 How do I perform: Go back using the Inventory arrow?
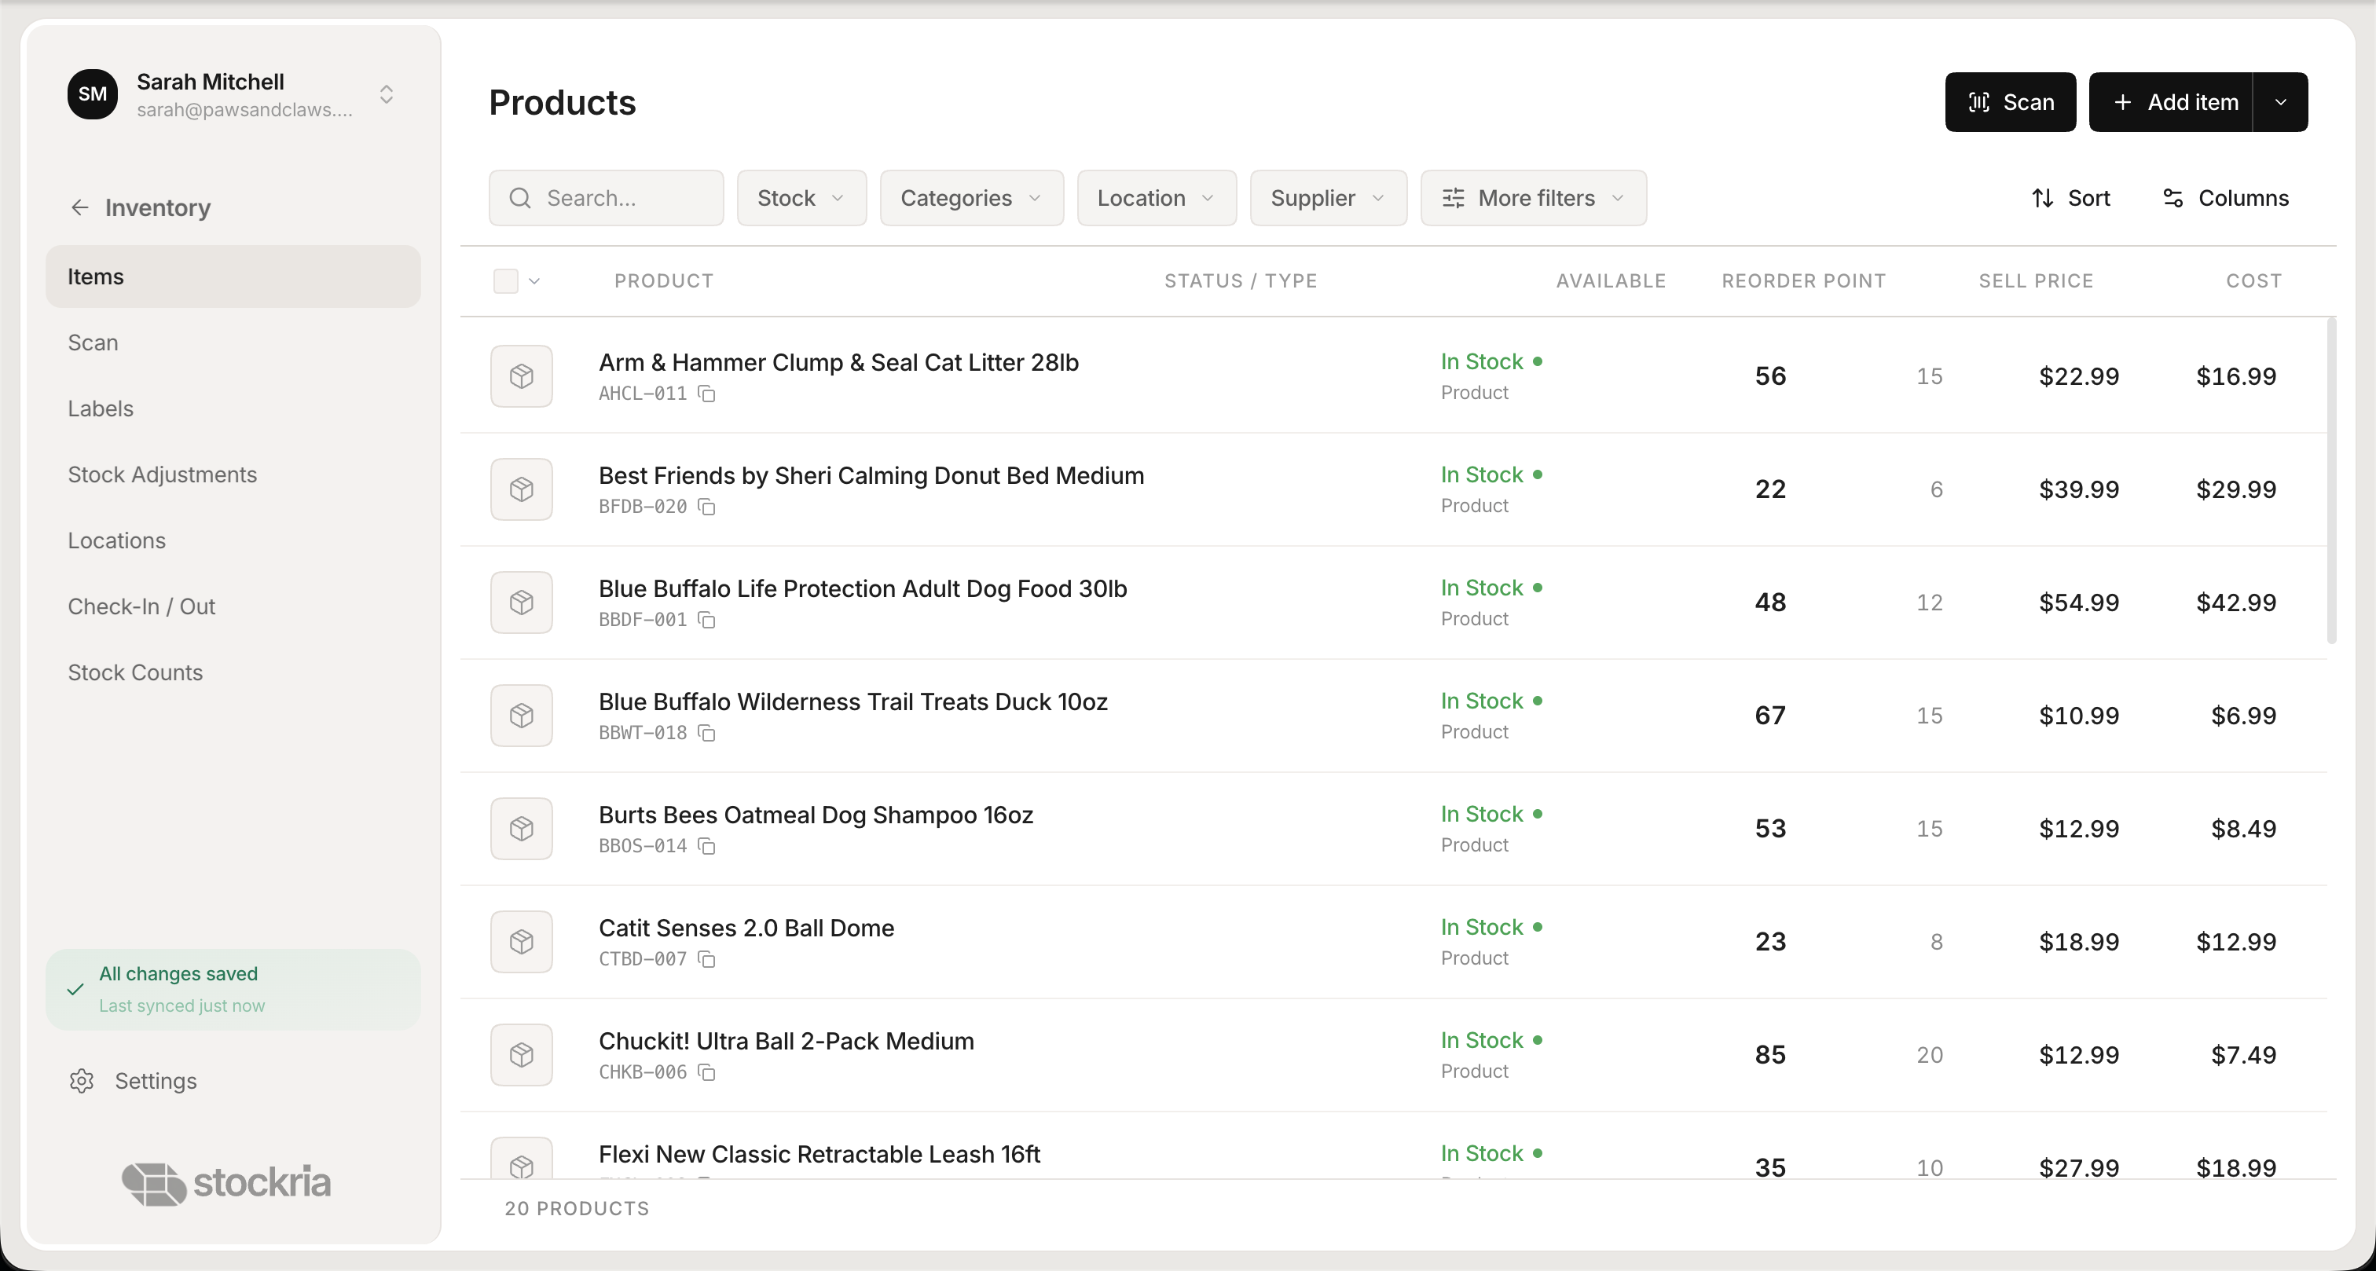click(x=79, y=207)
